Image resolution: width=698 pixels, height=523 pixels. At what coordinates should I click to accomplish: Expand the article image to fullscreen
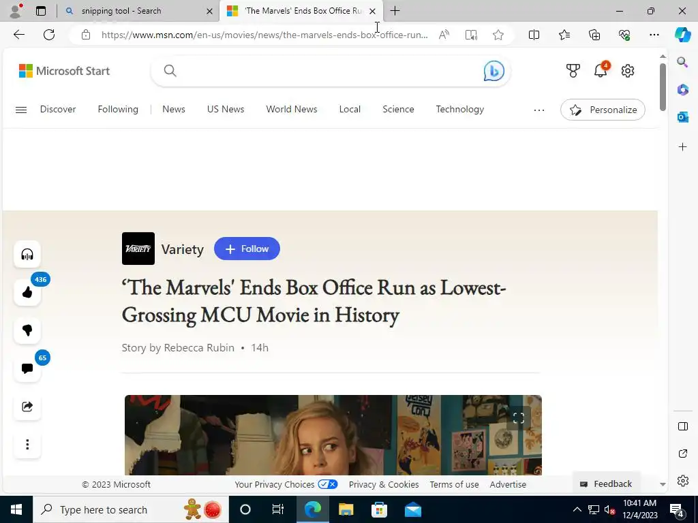(x=519, y=418)
